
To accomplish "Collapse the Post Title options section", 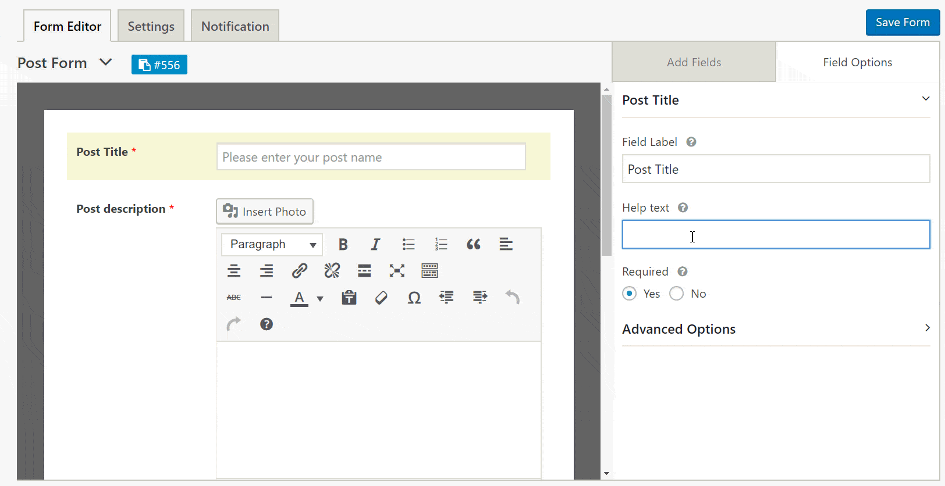I will click(x=925, y=99).
